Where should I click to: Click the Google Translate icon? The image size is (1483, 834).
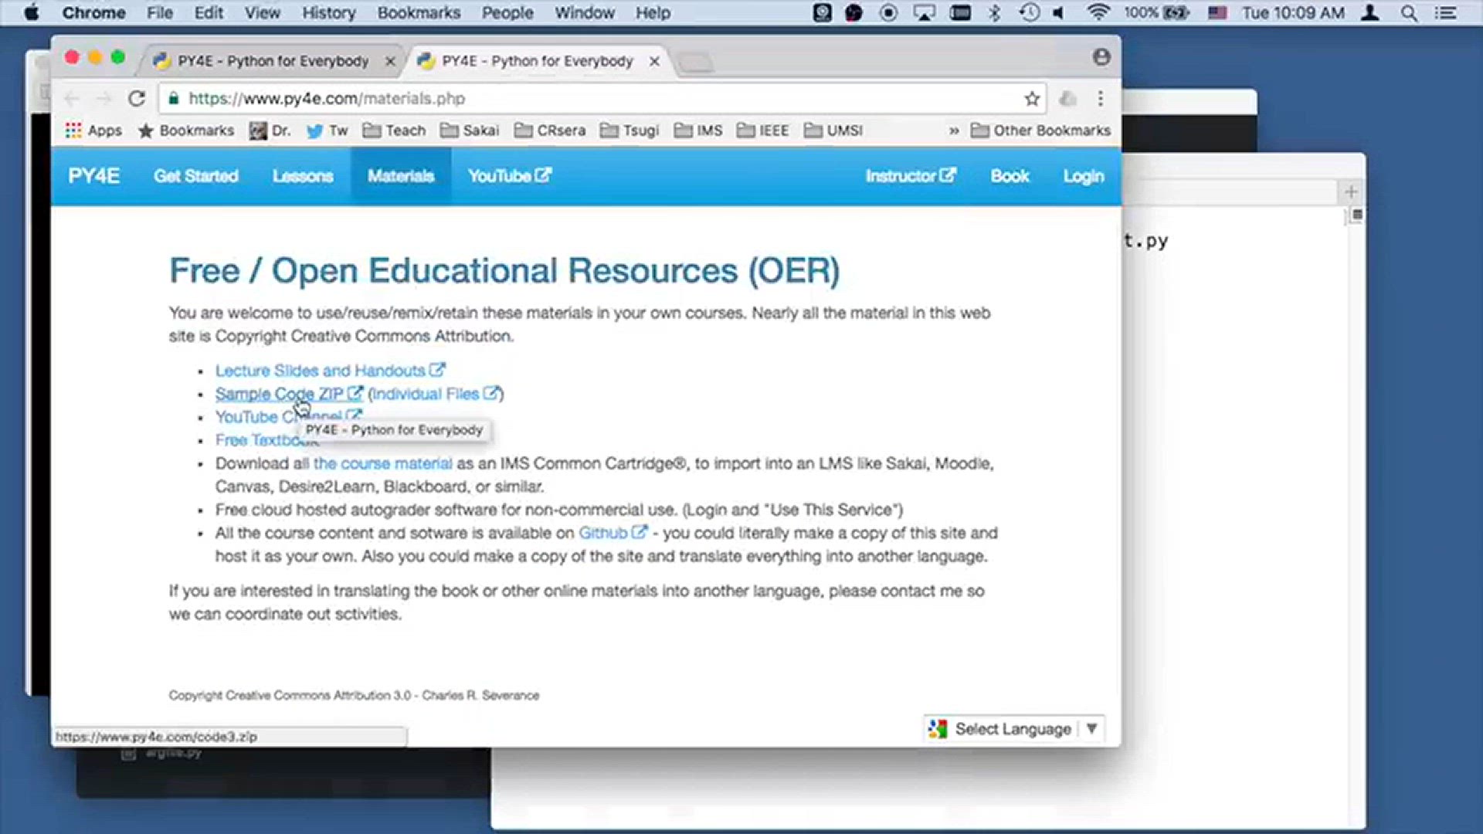click(x=938, y=729)
